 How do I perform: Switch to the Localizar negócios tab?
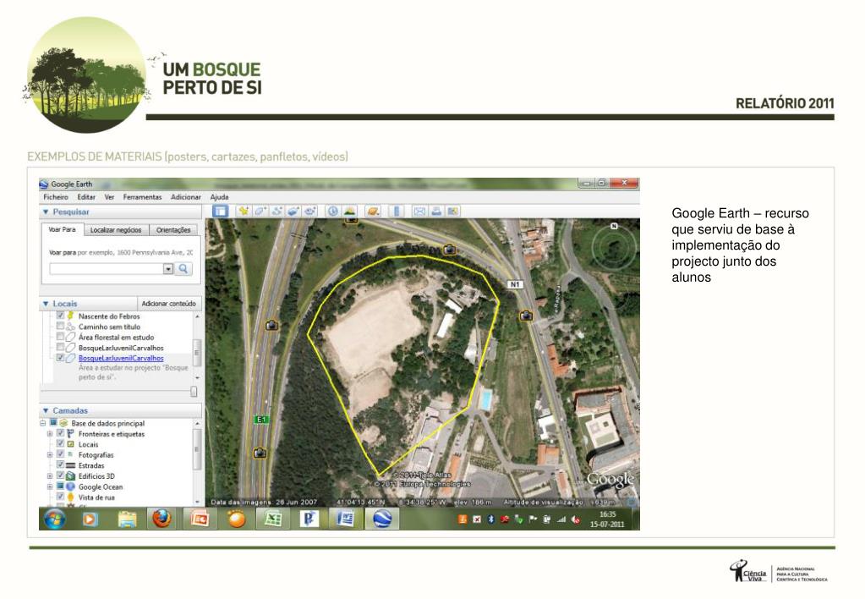(116, 230)
